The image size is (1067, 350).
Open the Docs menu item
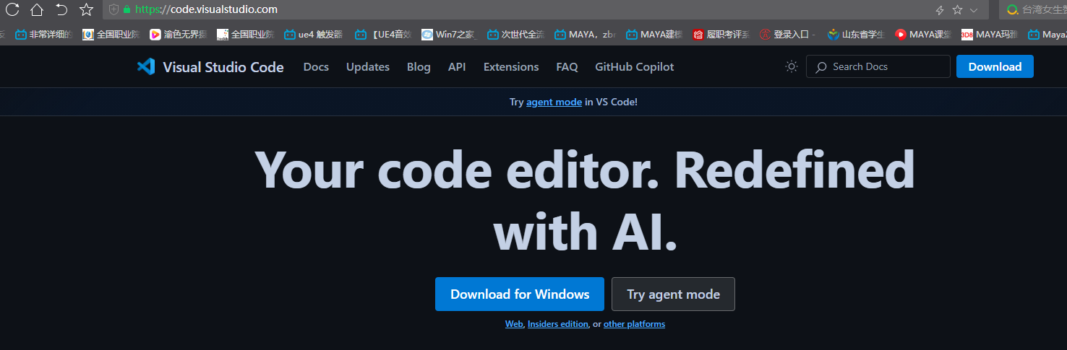pyautogui.click(x=316, y=67)
